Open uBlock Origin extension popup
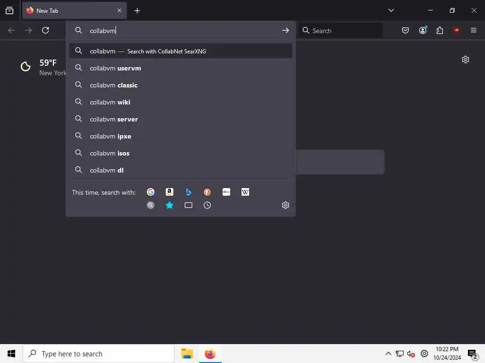 point(457,30)
